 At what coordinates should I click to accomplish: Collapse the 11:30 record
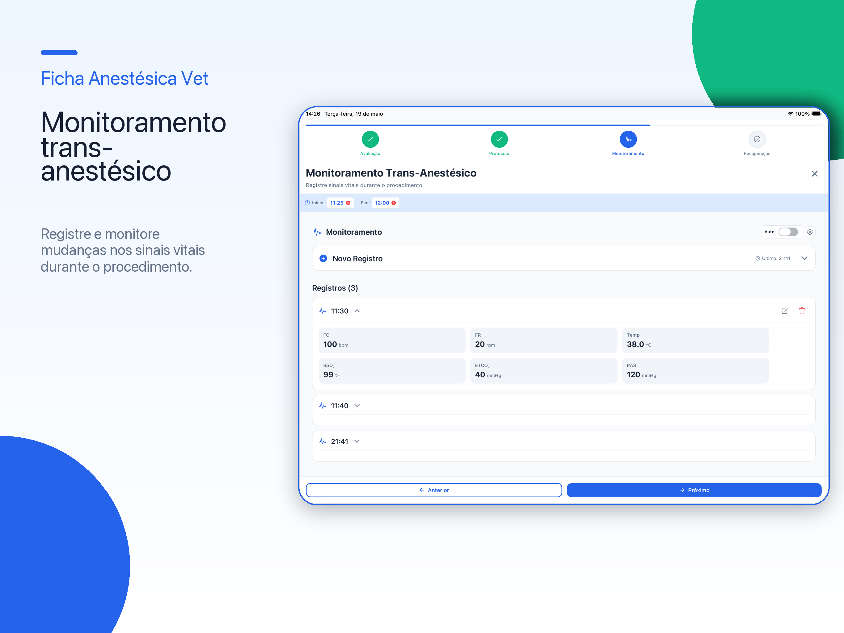357,311
